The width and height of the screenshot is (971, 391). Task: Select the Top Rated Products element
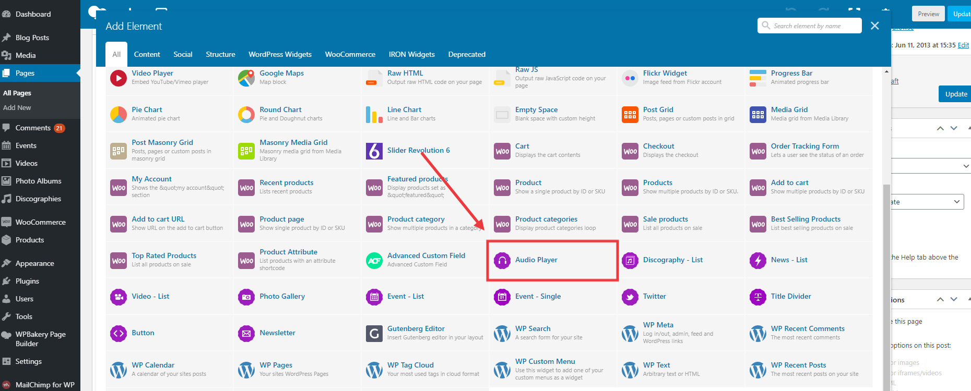[170, 260]
